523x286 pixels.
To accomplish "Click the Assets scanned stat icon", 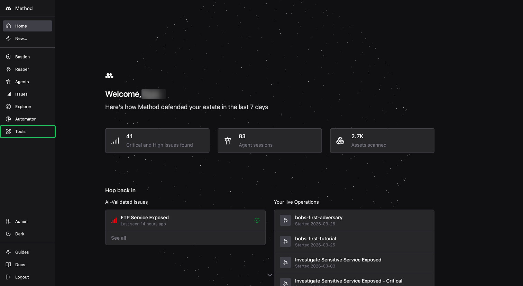I will pyautogui.click(x=340, y=140).
